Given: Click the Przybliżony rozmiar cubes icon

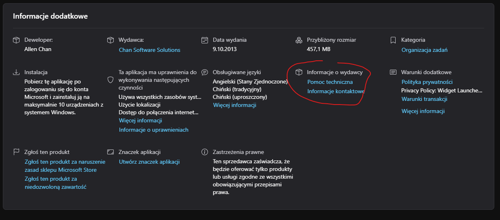Looking at the screenshot, I should click(299, 40).
